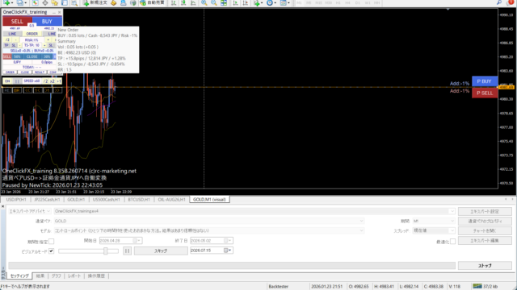
Task: Click the blue BUY button in OneClickFX panel
Action: [x=47, y=22]
